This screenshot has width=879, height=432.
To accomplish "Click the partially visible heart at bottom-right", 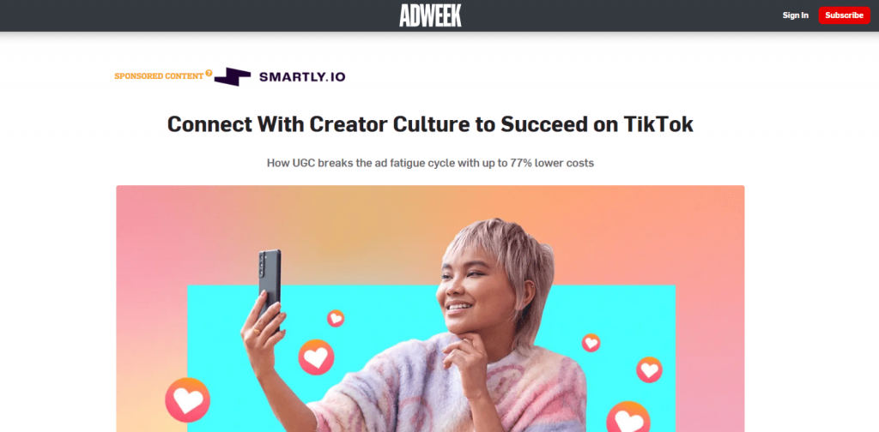I will 628,417.
